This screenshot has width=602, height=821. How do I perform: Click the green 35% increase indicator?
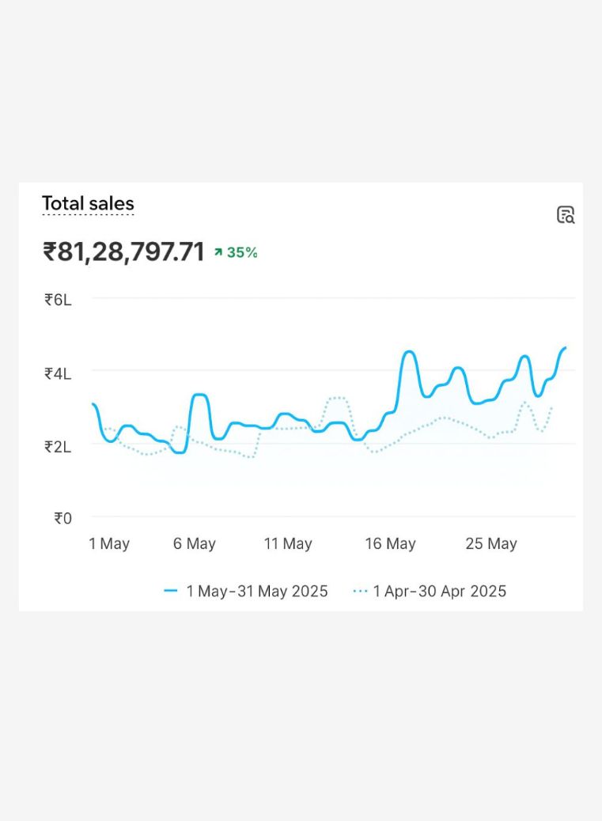(x=236, y=252)
